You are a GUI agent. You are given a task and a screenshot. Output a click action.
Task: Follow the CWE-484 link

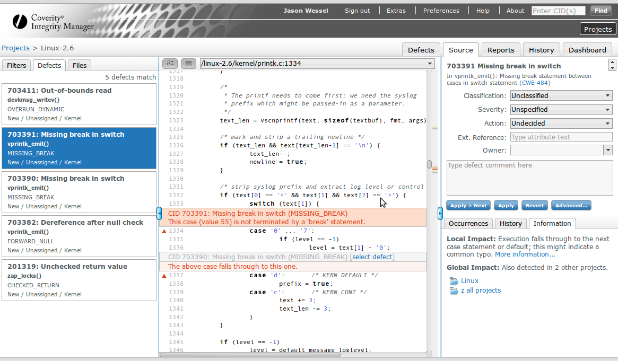[x=535, y=83]
